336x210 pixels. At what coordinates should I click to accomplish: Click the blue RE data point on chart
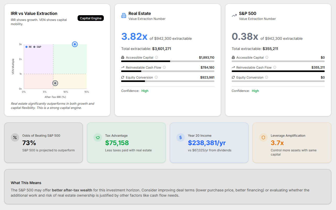click(x=75, y=44)
